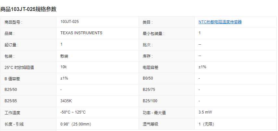Screen dimensions: 278x131
Task: Select the 103JT-025 model number value
Action: coord(69,22)
